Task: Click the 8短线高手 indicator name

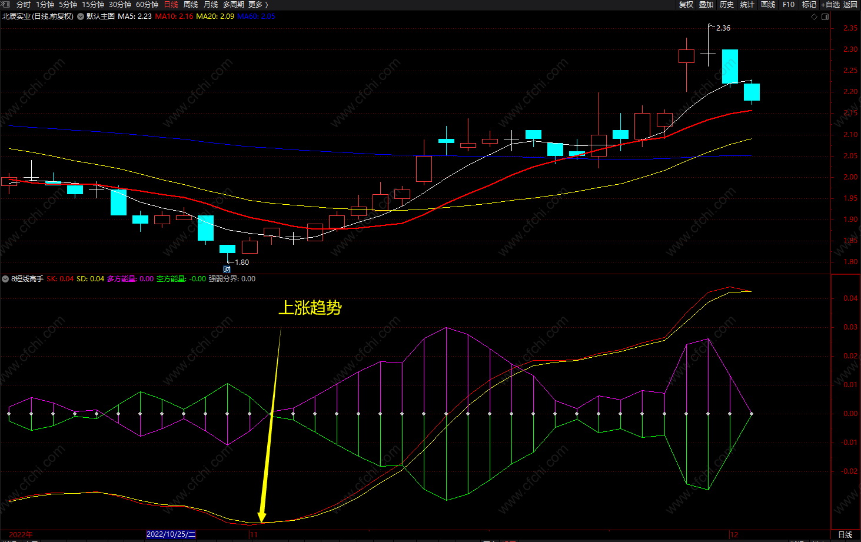Action: [x=27, y=279]
